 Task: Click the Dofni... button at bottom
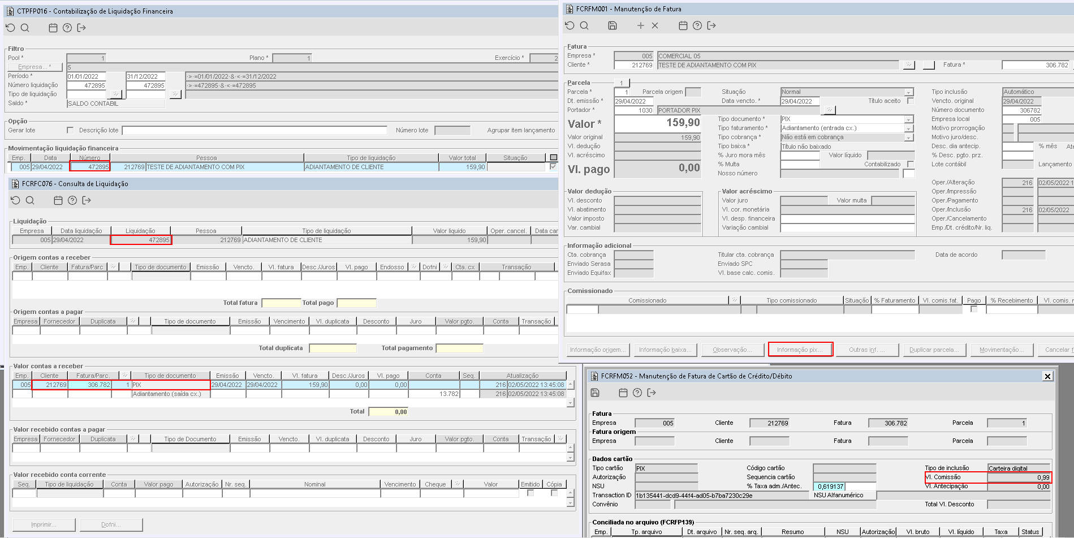point(111,524)
